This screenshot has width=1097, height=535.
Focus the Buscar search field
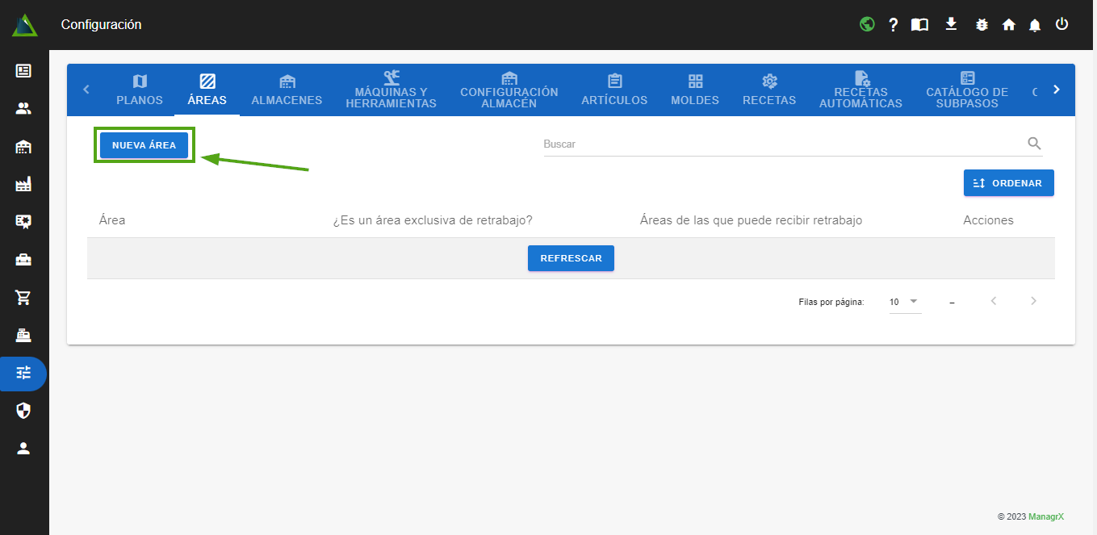point(779,144)
